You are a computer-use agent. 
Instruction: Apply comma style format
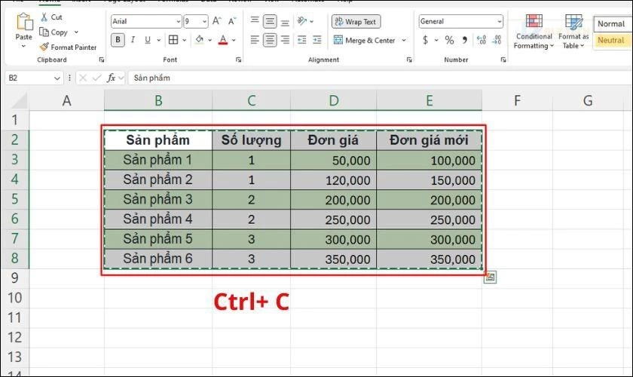(465, 40)
